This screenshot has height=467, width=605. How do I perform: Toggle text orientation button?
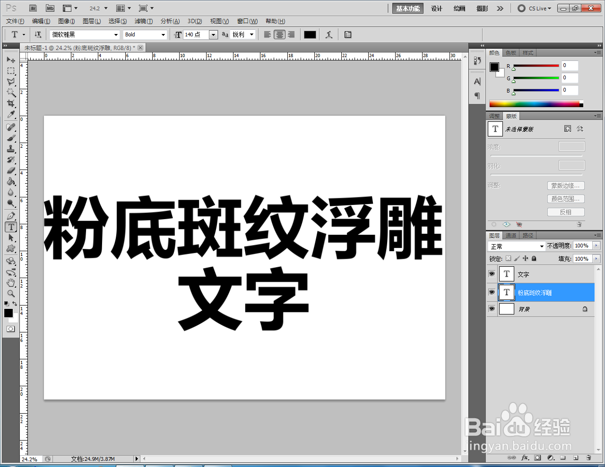click(38, 34)
